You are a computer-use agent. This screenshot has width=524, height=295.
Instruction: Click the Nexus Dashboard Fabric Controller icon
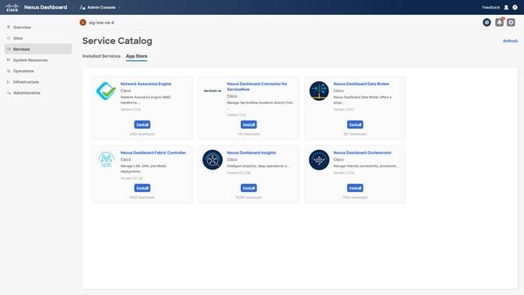pyautogui.click(x=106, y=159)
